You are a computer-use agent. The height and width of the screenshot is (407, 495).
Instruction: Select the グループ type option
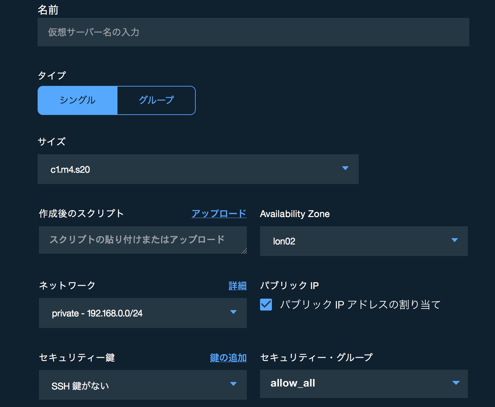coord(156,100)
